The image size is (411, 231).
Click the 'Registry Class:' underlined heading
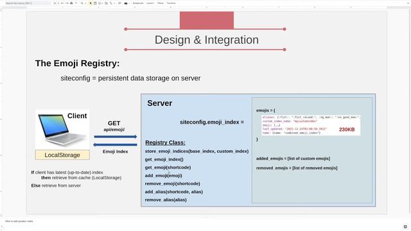click(x=165, y=142)
